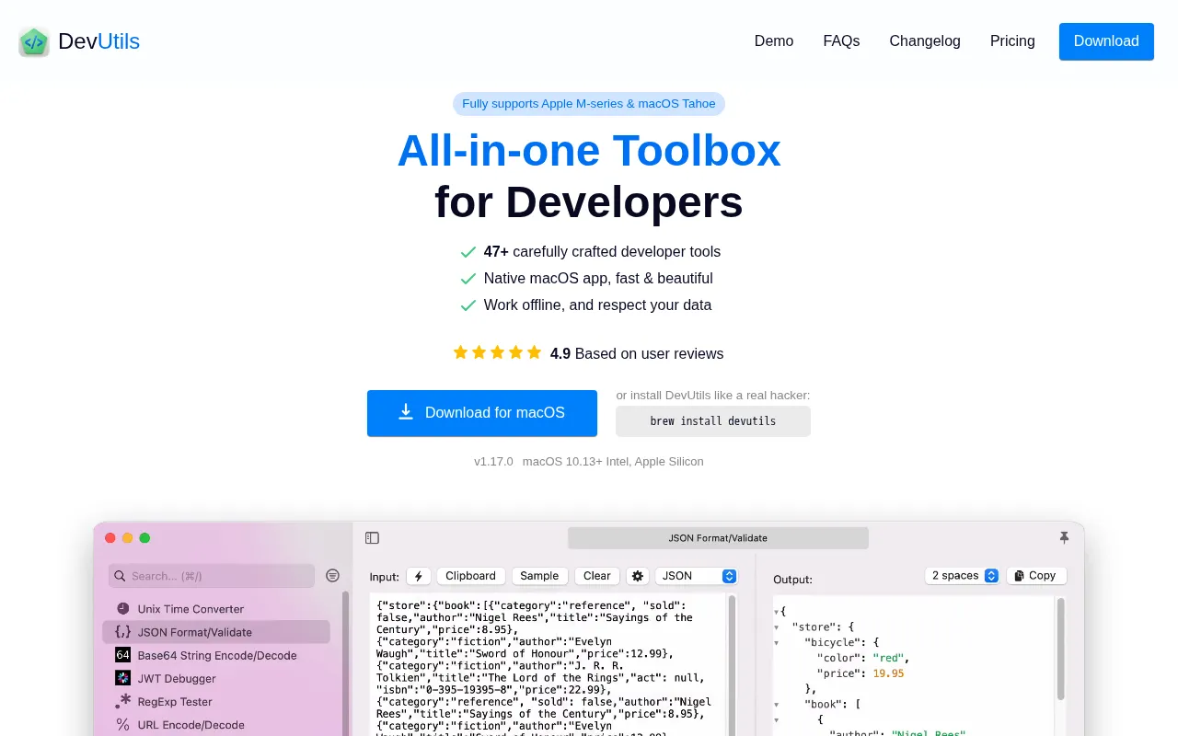
Task: Click '47+ carefully crafted developer tools' text
Action: point(602,251)
